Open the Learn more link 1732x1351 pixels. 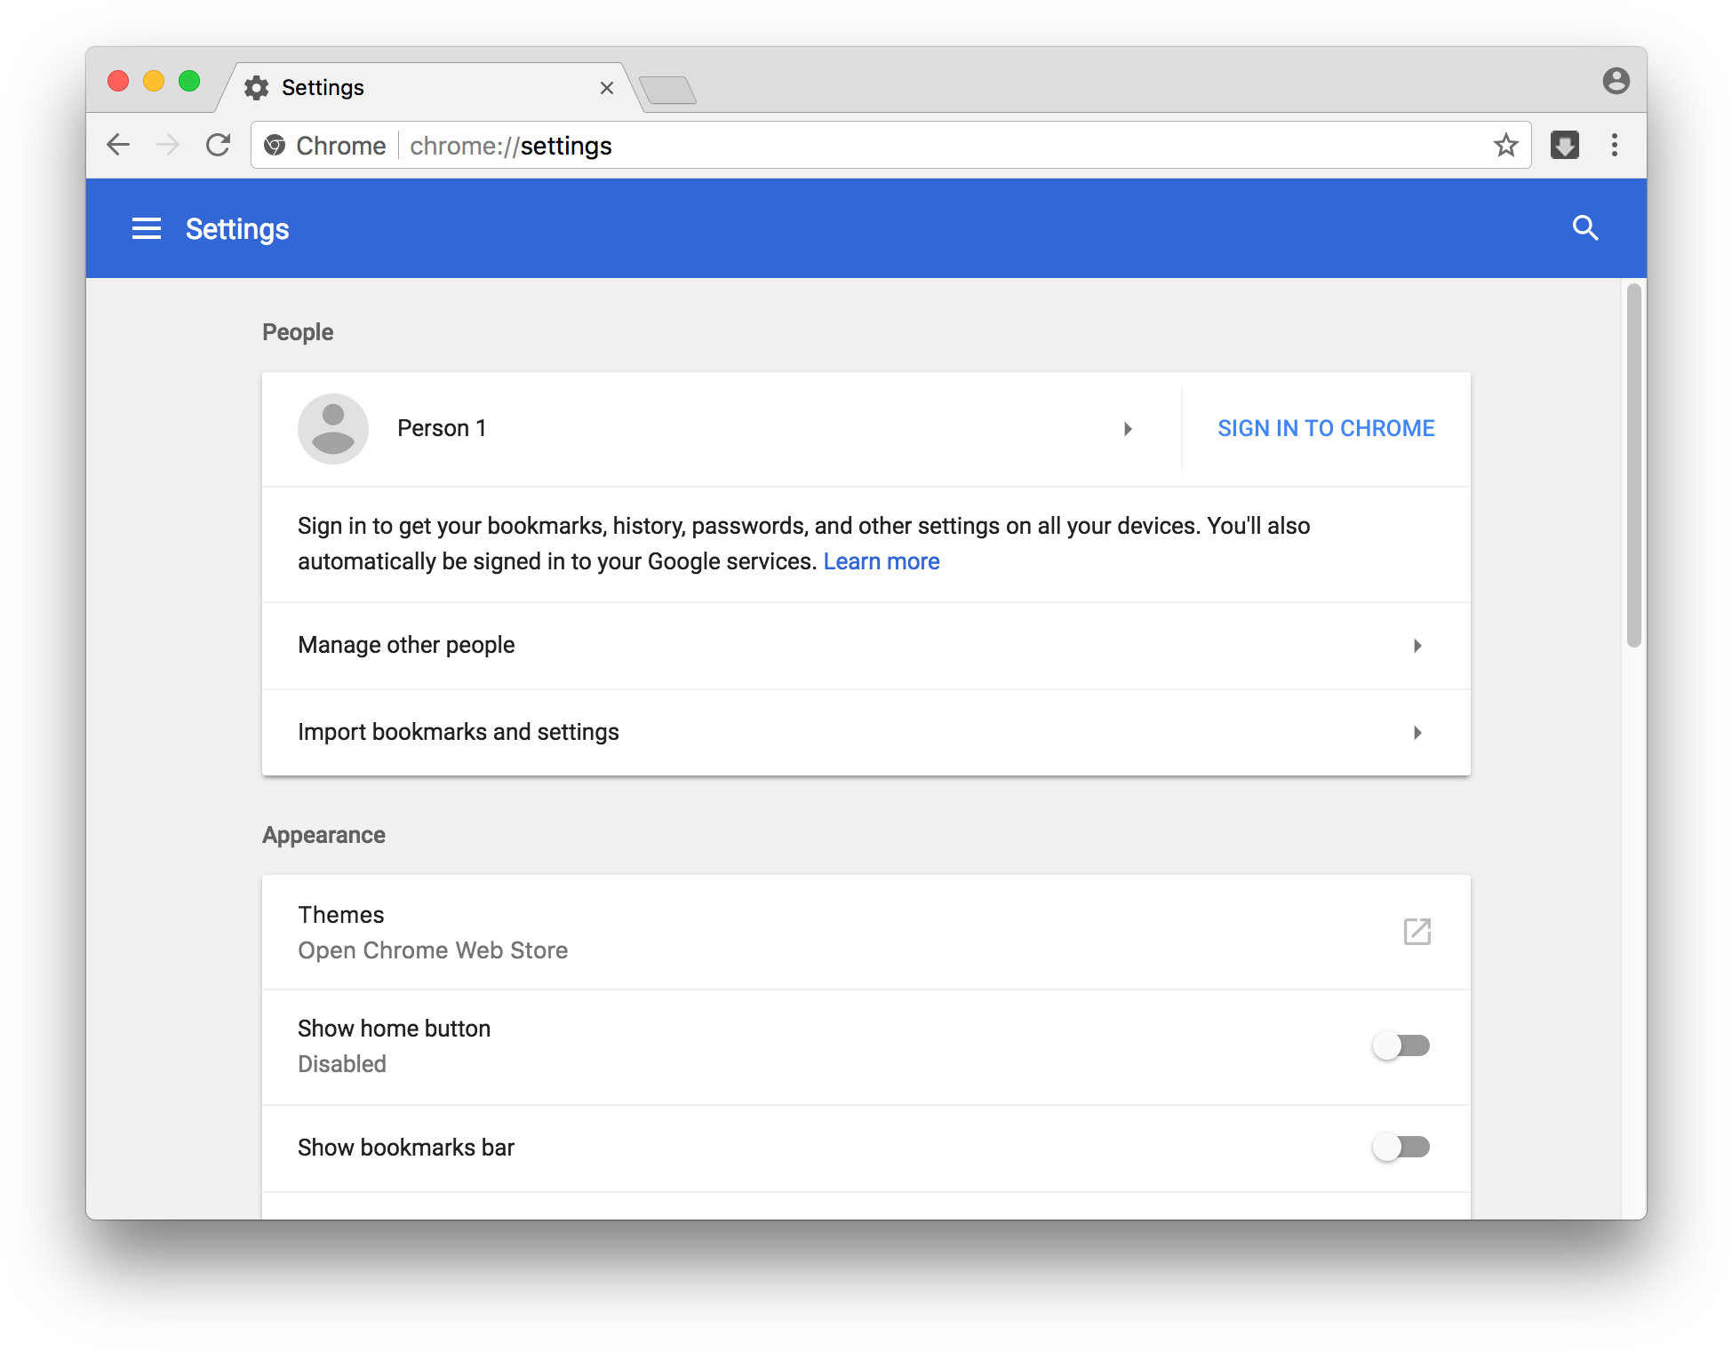(882, 560)
